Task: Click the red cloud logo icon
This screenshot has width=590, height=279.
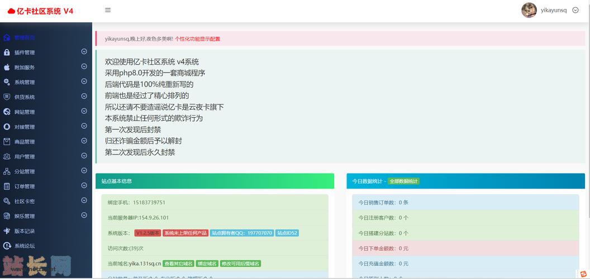Action: [x=11, y=11]
